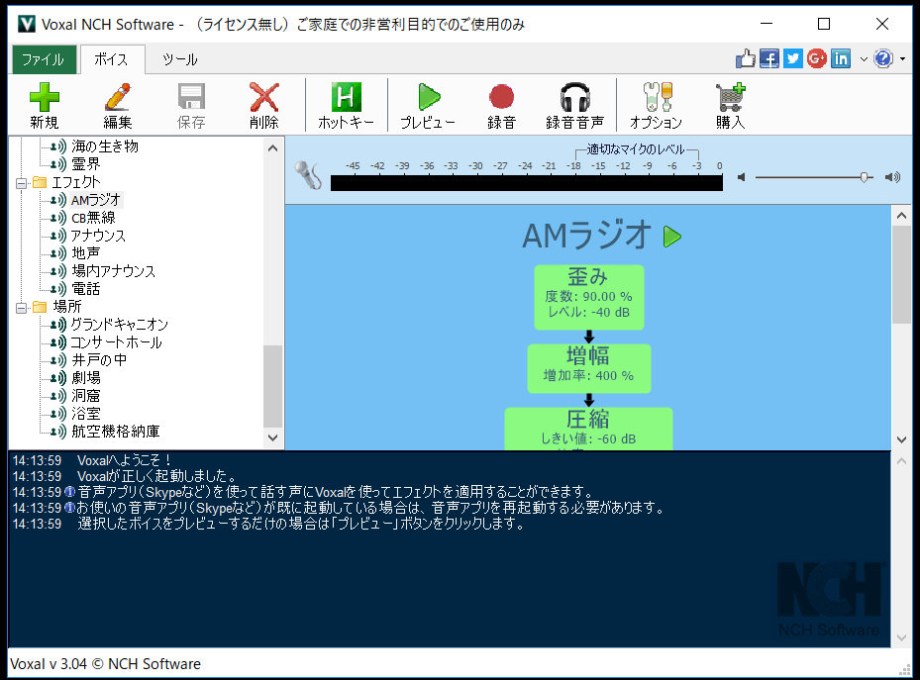Share on Twitter icon
Viewport: 920px width, 680px height.
pos(792,58)
